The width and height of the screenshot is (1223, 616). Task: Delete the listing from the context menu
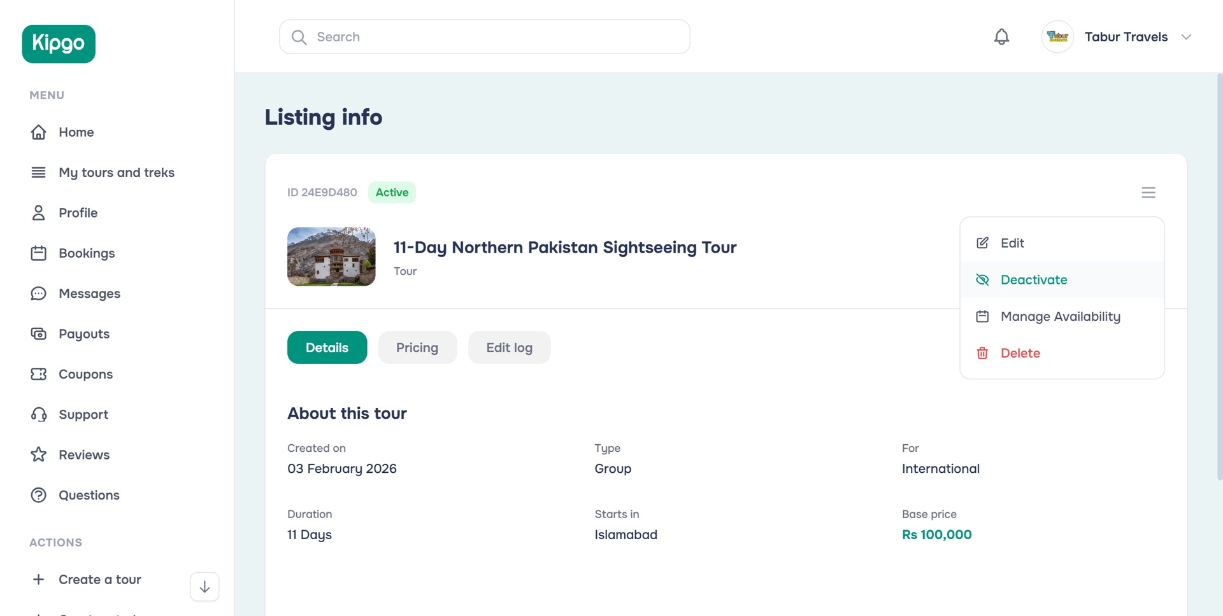click(1020, 353)
